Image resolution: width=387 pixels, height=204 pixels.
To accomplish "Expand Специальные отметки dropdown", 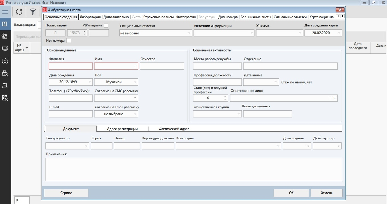I will click(189, 33).
